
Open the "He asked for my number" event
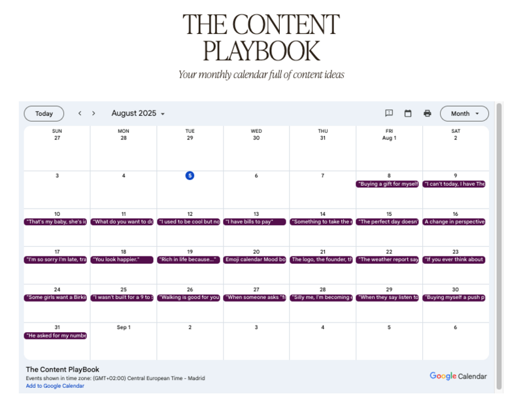pos(56,336)
